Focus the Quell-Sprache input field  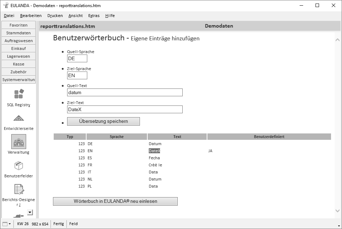77,58
